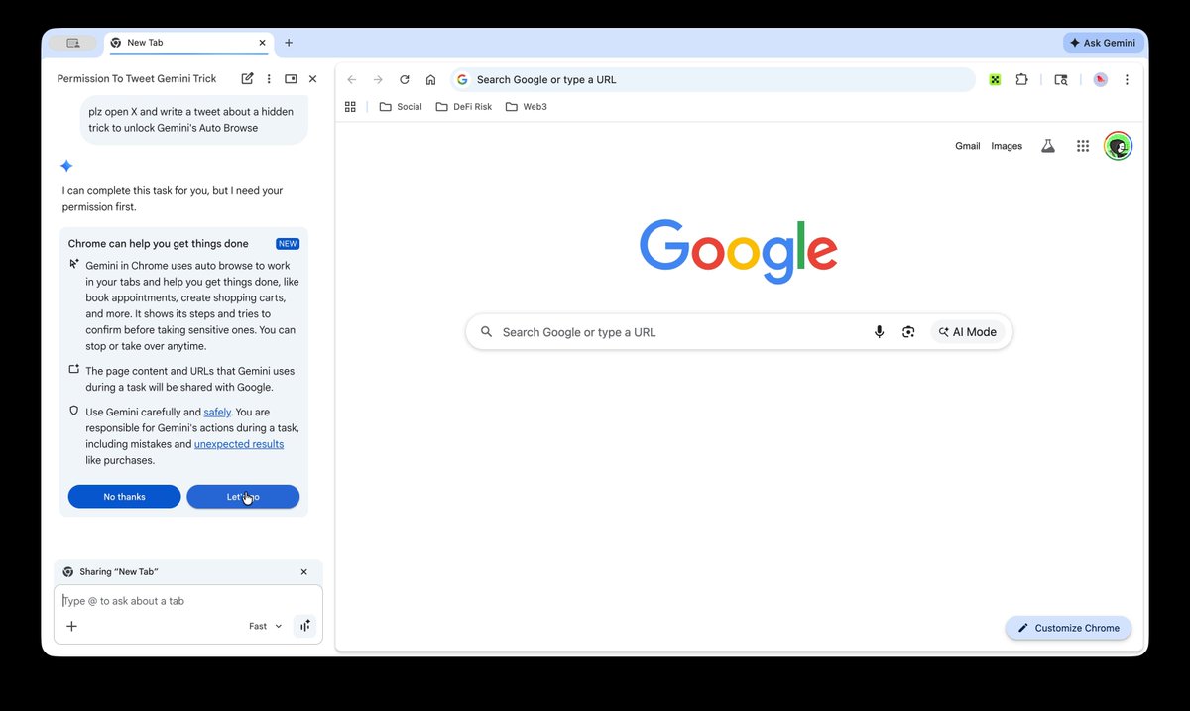This screenshot has height=711, width=1190.
Task: Open Chrome three-dot main menu
Action: click(x=1127, y=79)
